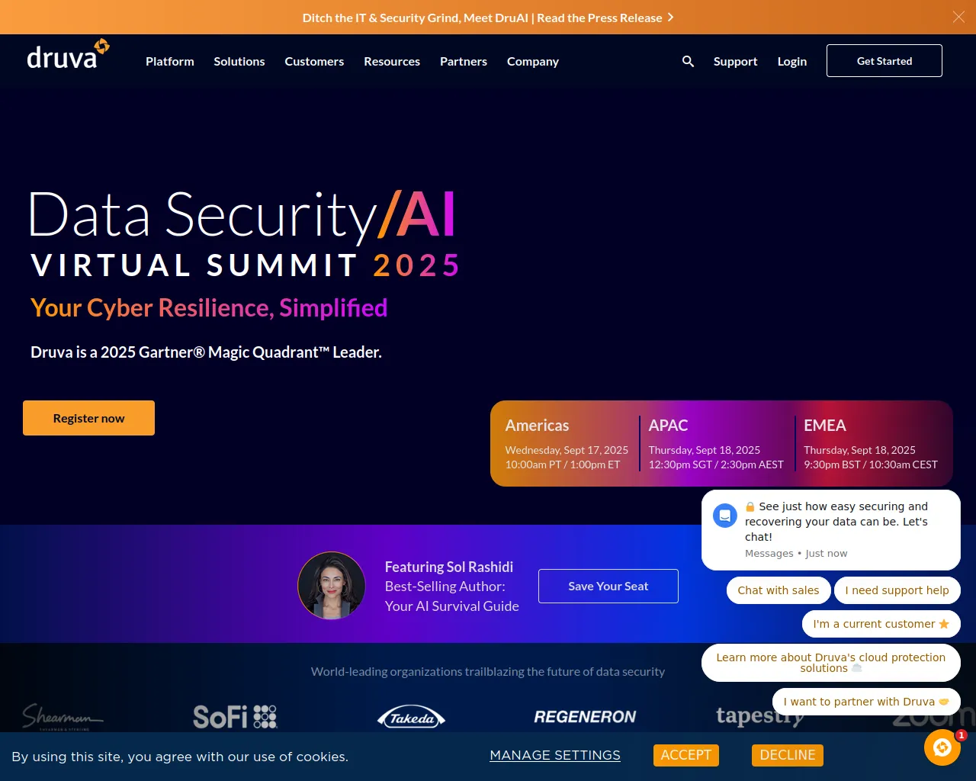
Task: Click Sol Rashidi's portrait photo
Action: click(331, 586)
